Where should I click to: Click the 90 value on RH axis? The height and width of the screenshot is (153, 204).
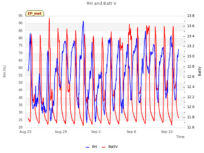(x=20, y=23)
